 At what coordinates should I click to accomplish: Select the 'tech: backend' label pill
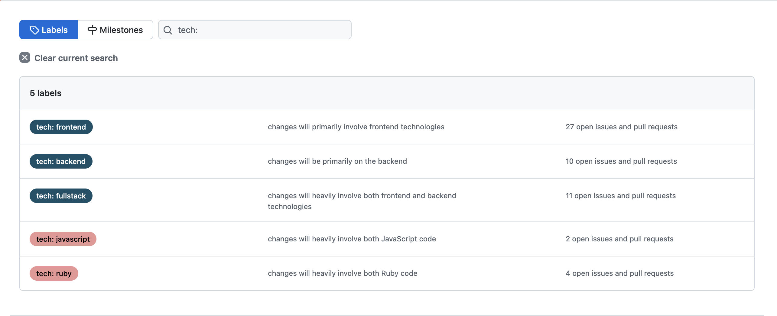[61, 161]
